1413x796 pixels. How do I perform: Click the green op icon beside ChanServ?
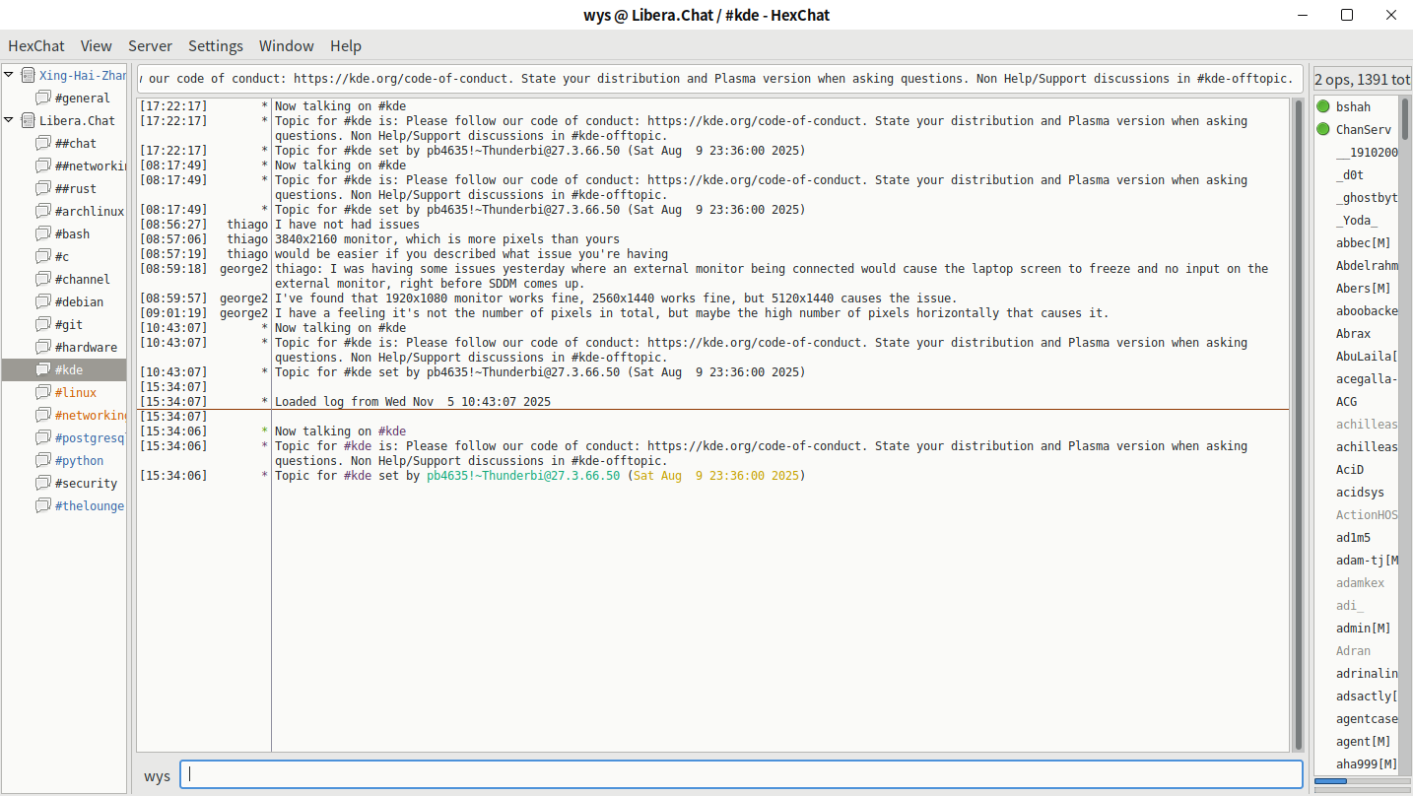pyautogui.click(x=1323, y=129)
